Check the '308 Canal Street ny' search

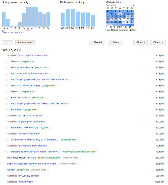pyautogui.click(x=3, y=116)
